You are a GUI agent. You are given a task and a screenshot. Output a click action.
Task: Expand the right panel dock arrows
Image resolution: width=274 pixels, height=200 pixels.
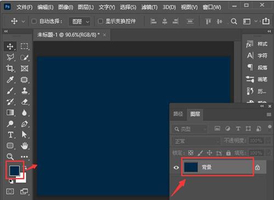[269, 31]
